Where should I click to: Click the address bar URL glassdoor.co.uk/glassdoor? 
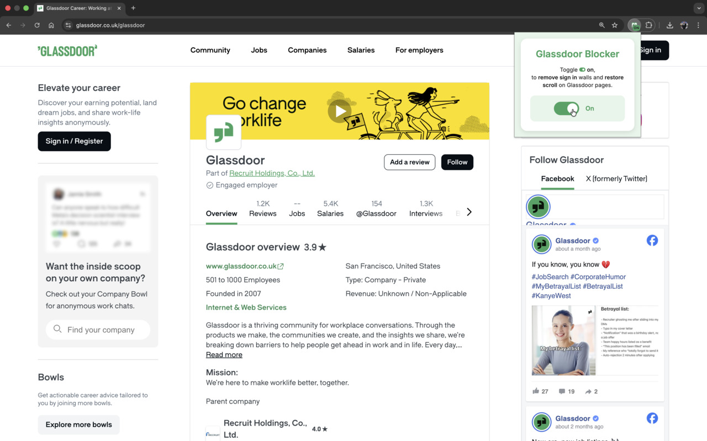[110, 25]
